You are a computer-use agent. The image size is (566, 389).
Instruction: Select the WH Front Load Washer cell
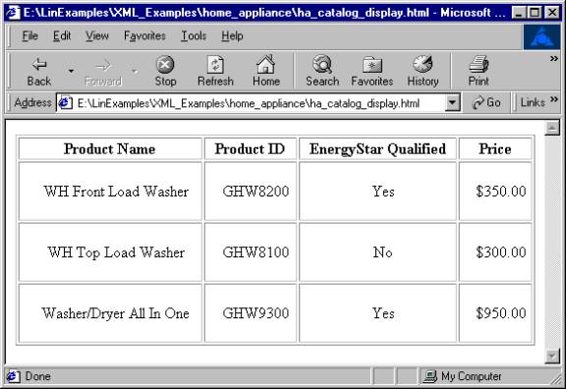pos(110,192)
